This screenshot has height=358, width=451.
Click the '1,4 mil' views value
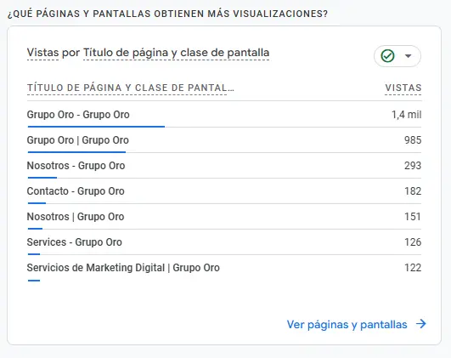[x=407, y=115]
